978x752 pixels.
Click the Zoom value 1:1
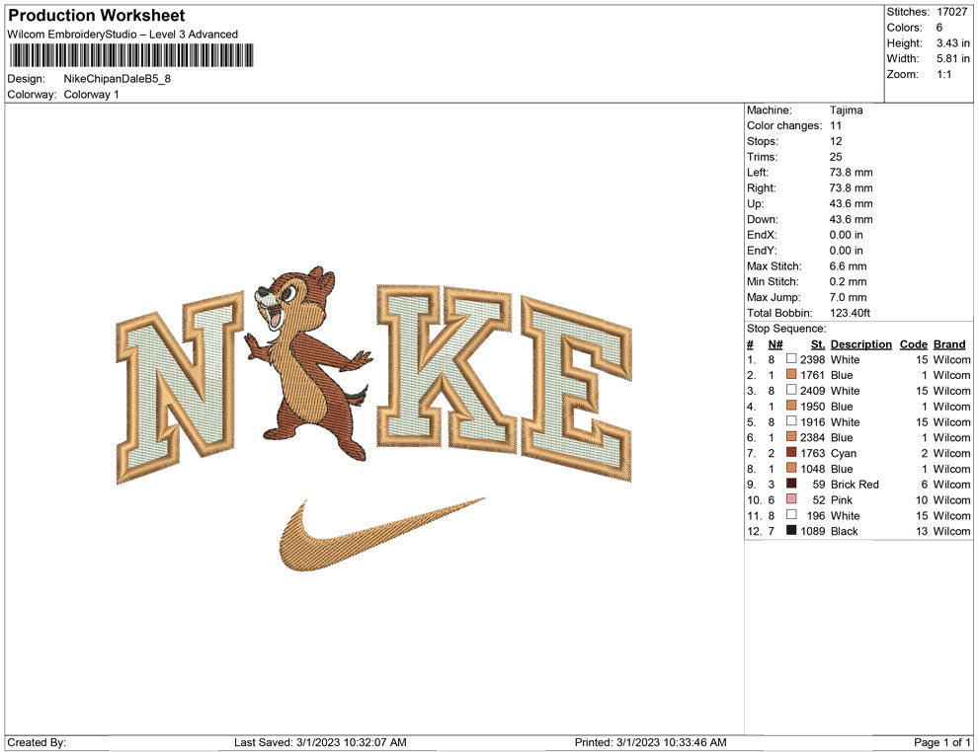coord(943,74)
